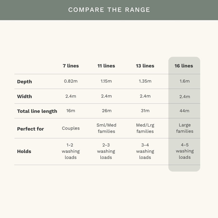
Task: Click the 1.15m depth value
Action: coord(106,81)
